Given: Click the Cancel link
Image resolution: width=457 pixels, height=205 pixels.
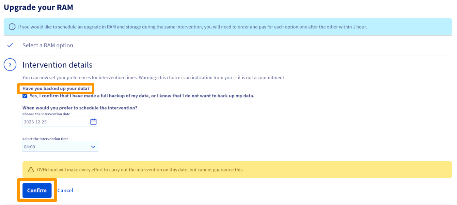Looking at the screenshot, I should coord(65,190).
